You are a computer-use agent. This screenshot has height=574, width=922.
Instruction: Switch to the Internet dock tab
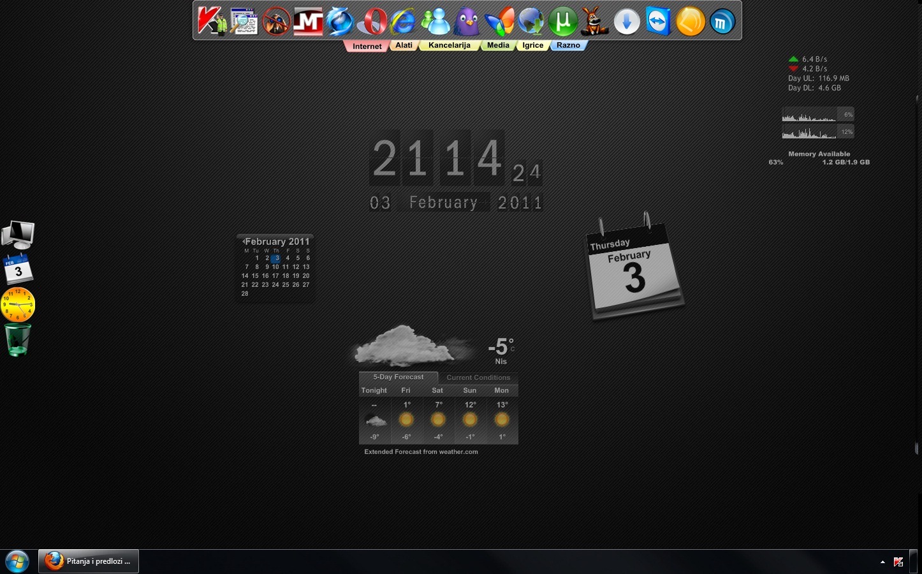(x=367, y=46)
